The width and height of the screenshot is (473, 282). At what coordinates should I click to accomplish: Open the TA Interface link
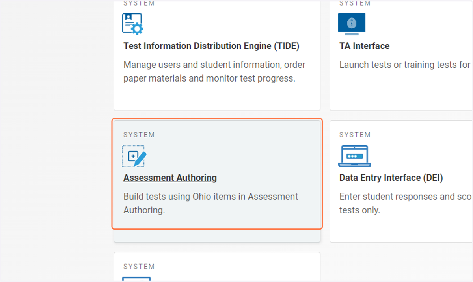364,46
